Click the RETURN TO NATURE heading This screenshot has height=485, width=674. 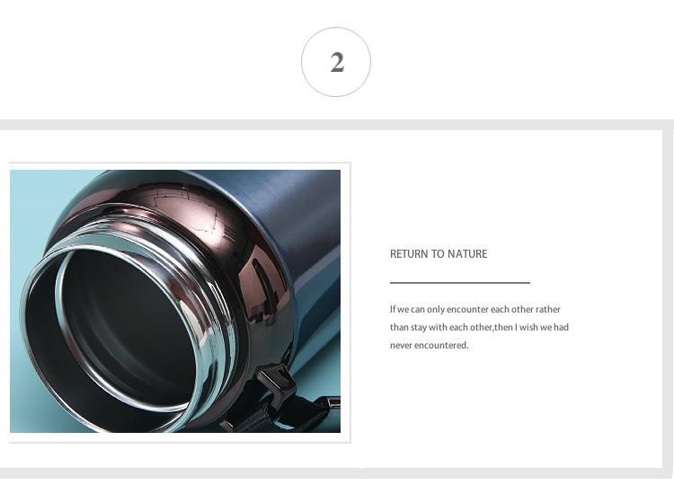tap(439, 254)
